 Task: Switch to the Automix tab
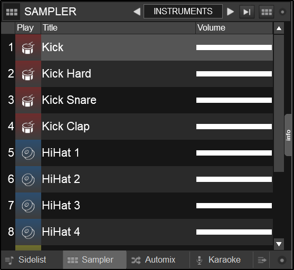[153, 260]
